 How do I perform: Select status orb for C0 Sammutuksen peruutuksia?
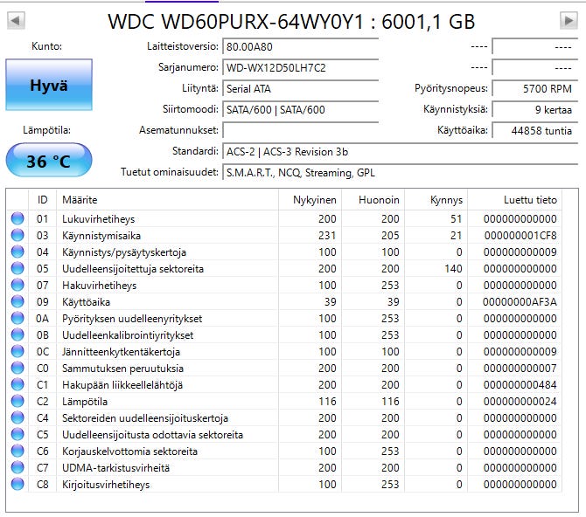[x=17, y=368]
